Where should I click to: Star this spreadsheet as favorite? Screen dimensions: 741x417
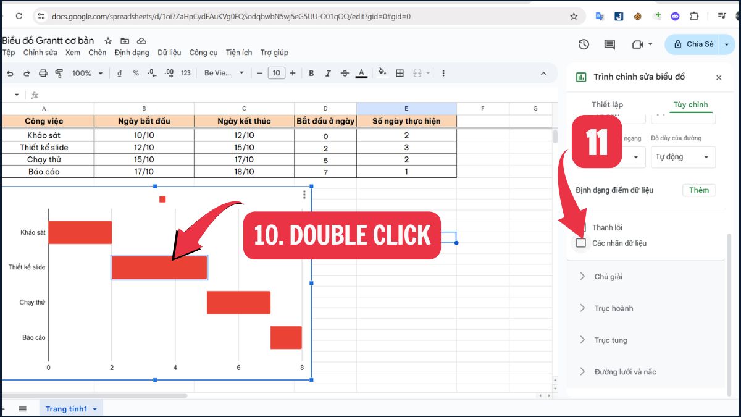107,40
